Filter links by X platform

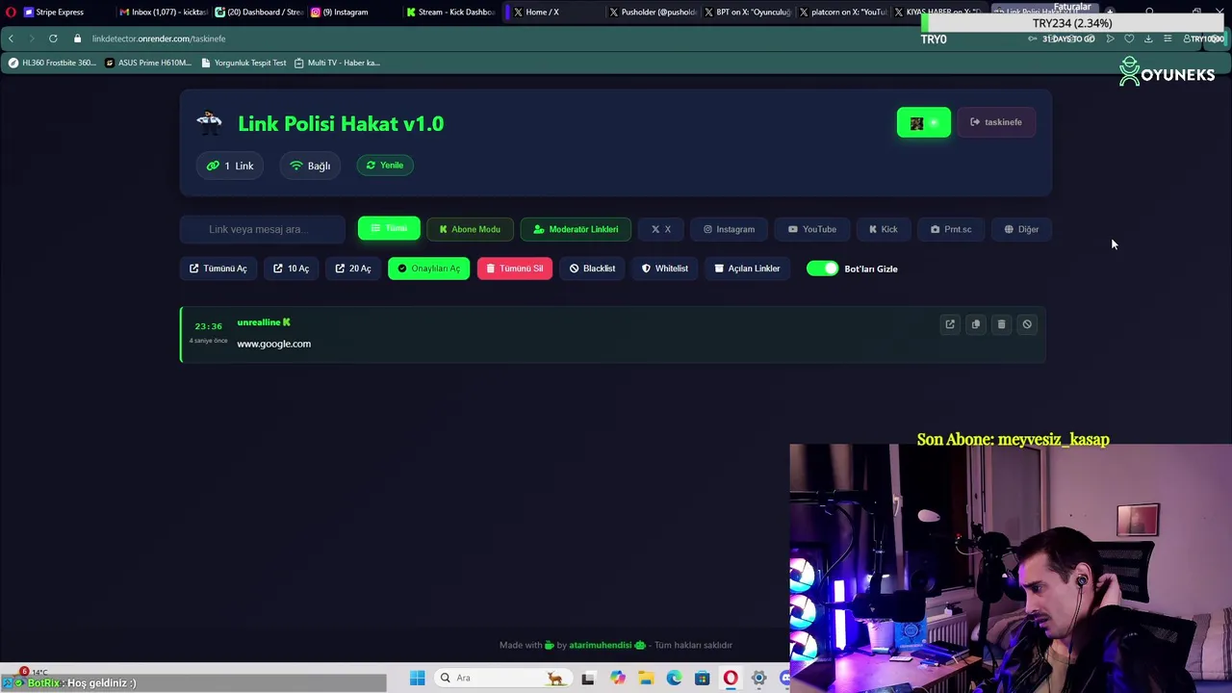click(x=660, y=229)
